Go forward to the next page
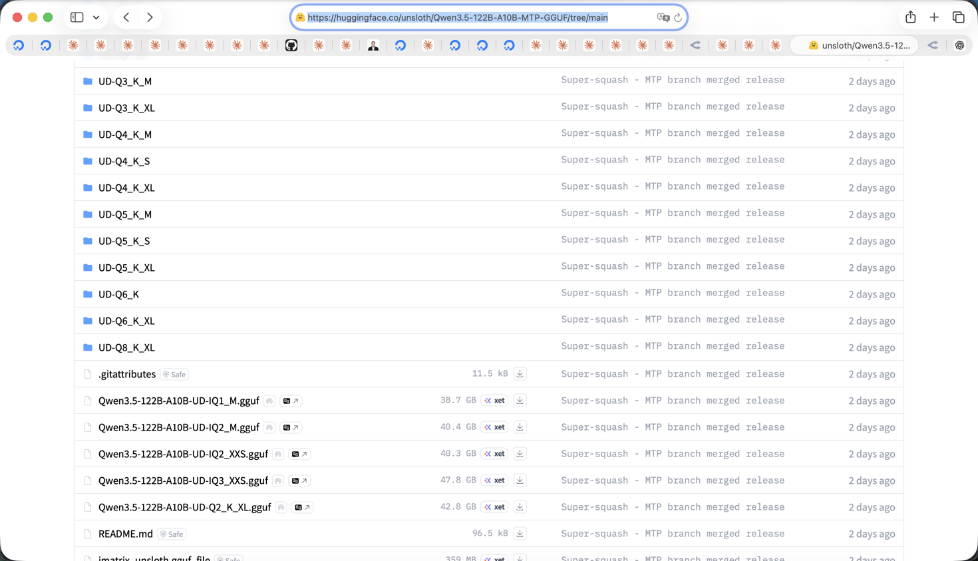 (x=150, y=17)
